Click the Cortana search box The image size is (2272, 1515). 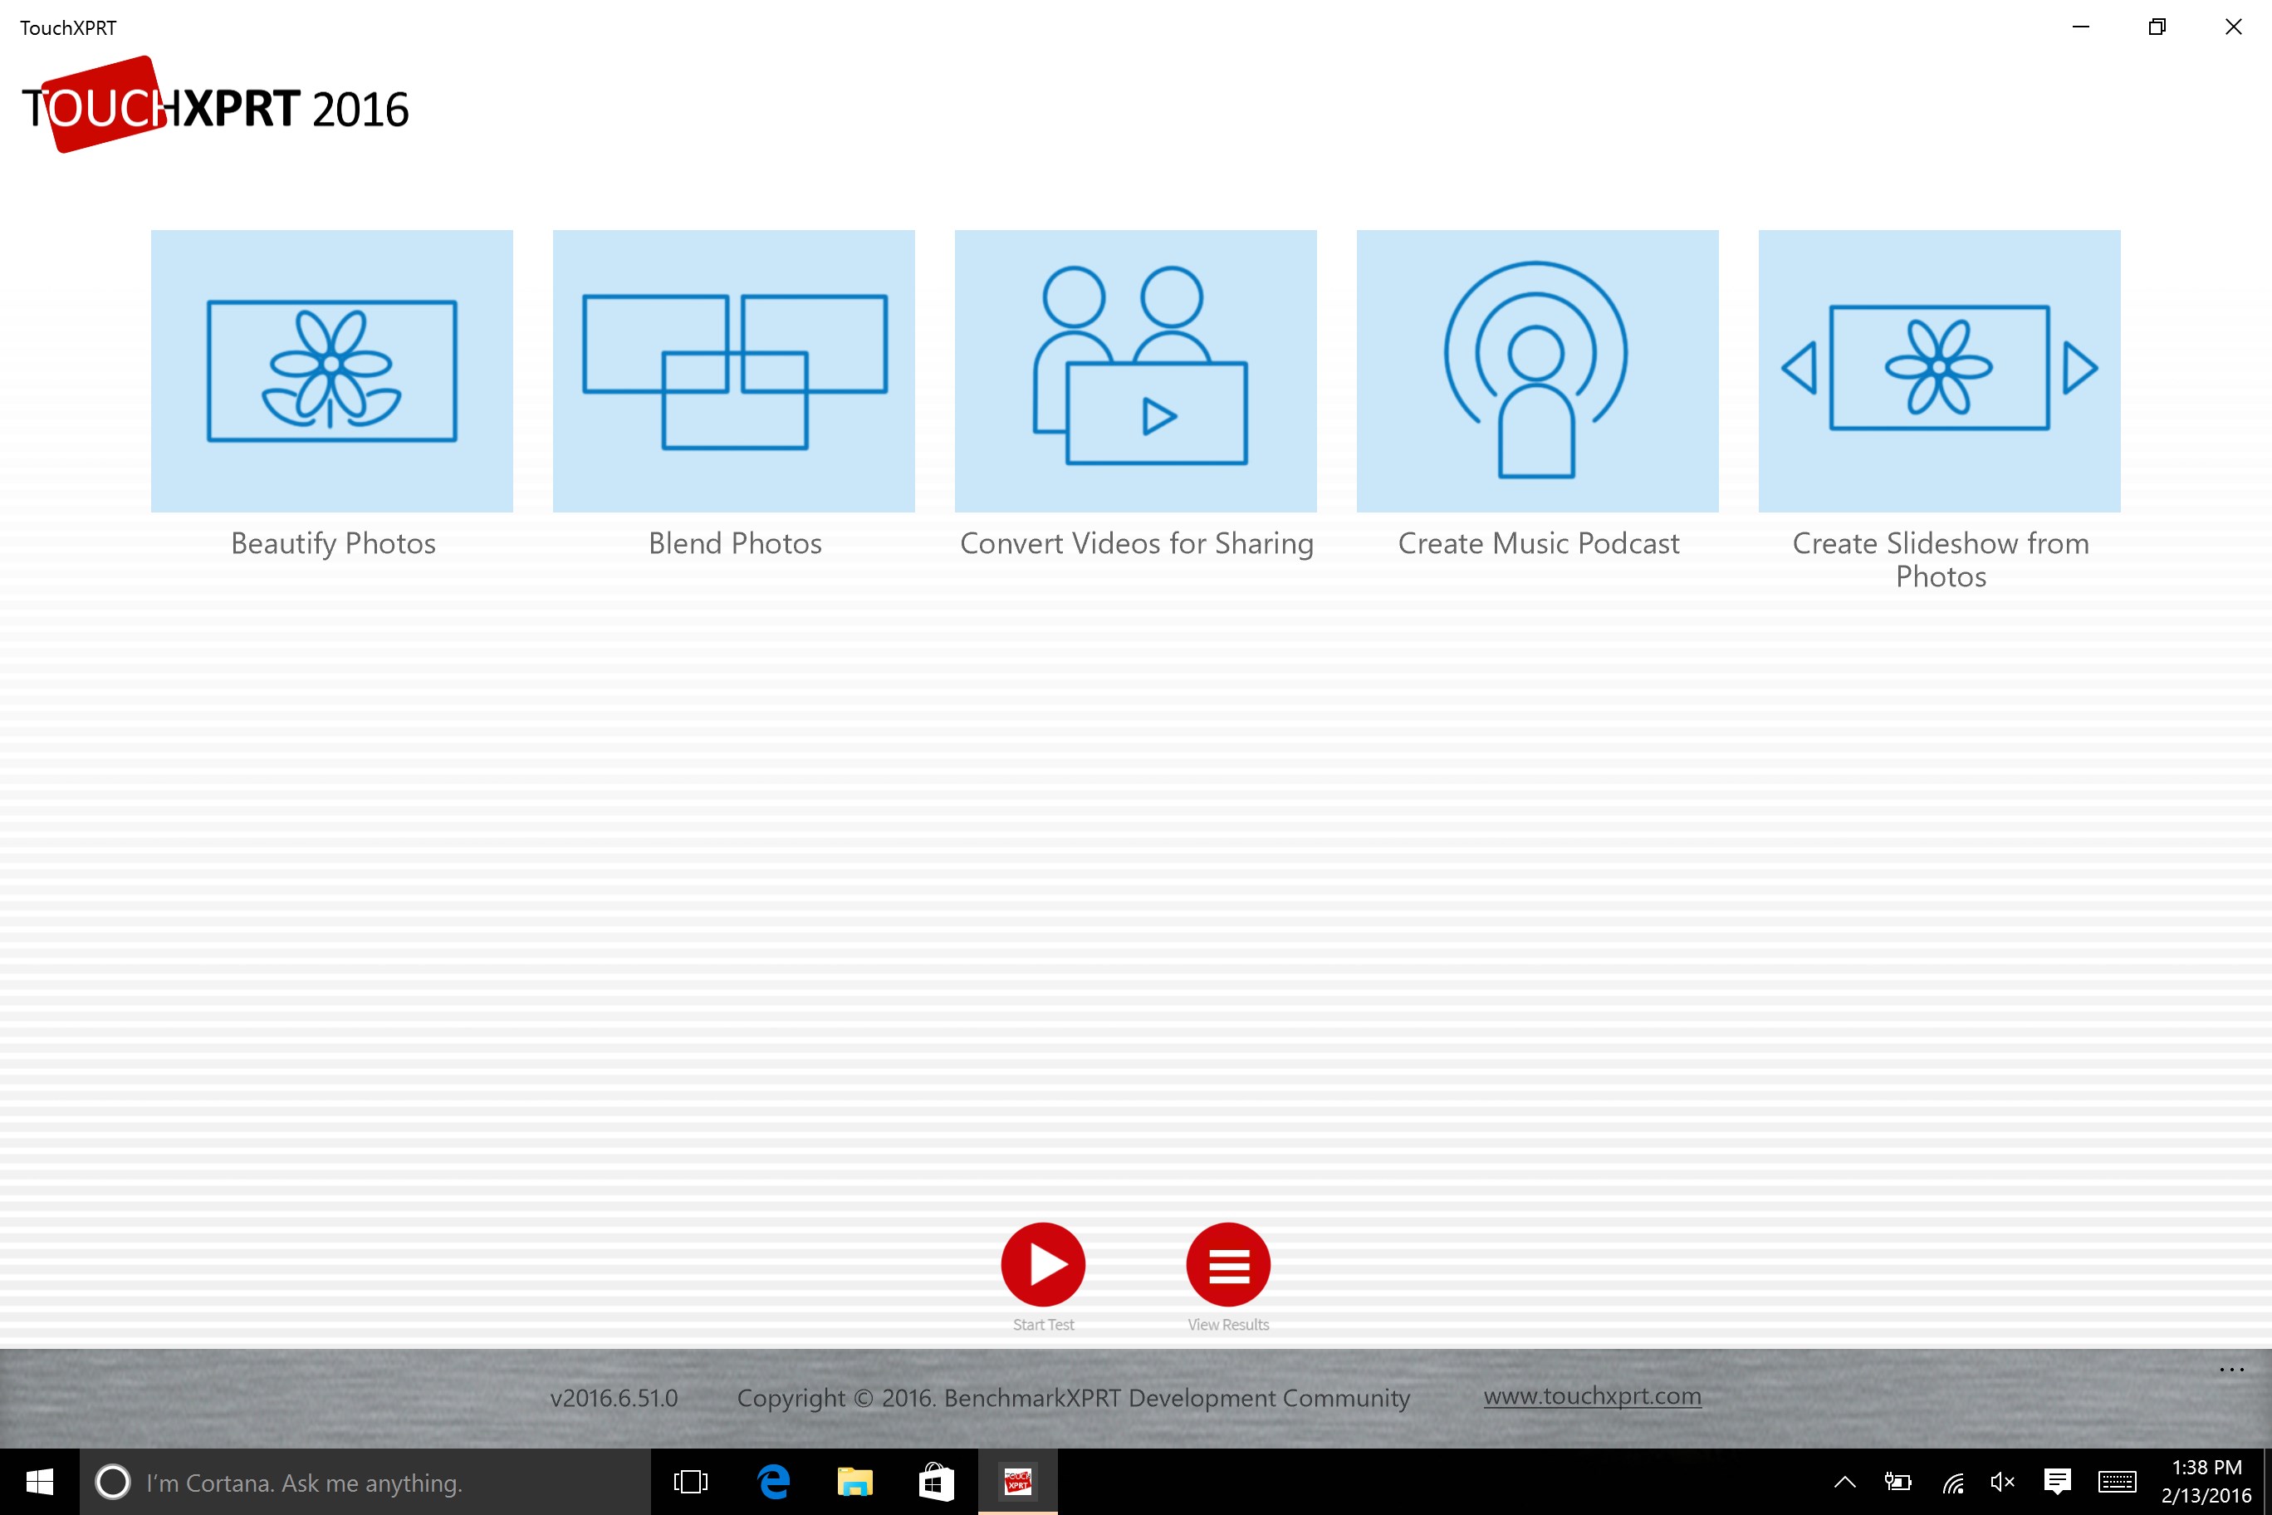click(367, 1482)
